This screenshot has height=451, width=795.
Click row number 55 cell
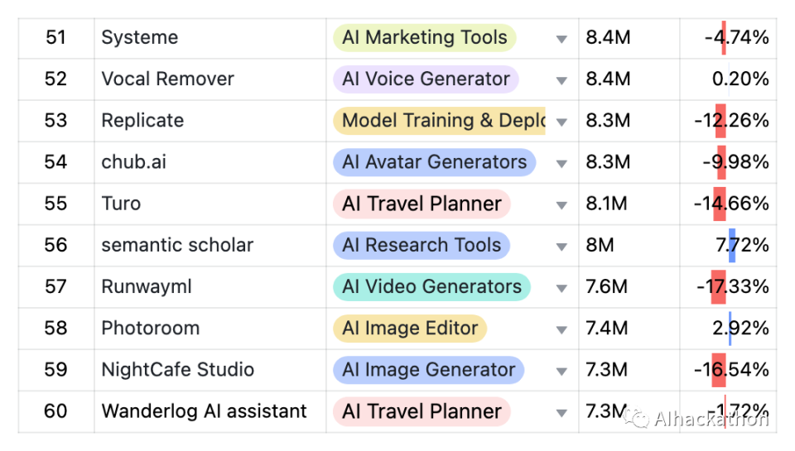coord(55,204)
